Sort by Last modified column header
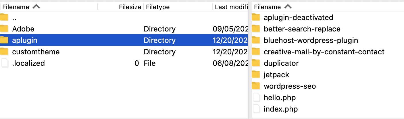This screenshot has height=119, width=404. [x=231, y=7]
